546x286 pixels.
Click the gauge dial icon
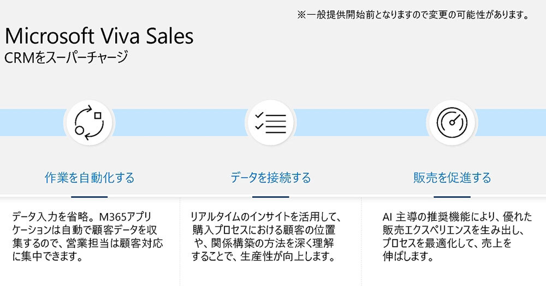452,122
